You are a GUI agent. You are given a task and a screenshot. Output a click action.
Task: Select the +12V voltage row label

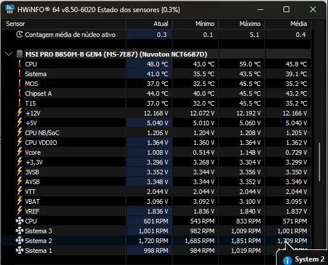(33, 113)
